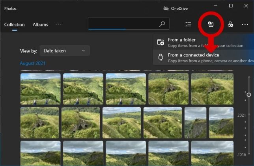Click the USB connected device icon
The height and width of the screenshot is (166, 254).
tap(161, 58)
